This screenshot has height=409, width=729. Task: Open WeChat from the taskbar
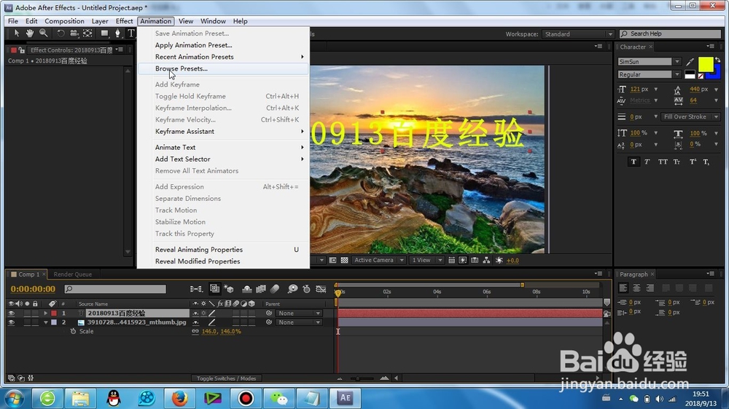(x=279, y=398)
